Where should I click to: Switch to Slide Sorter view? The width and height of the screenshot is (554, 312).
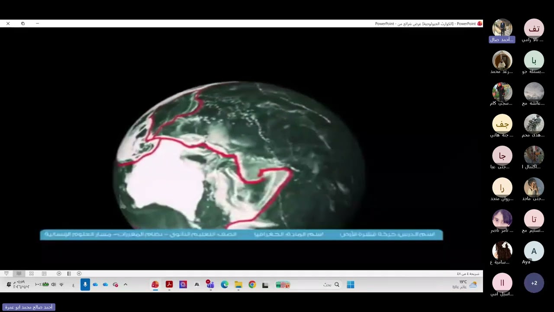pyautogui.click(x=31, y=273)
